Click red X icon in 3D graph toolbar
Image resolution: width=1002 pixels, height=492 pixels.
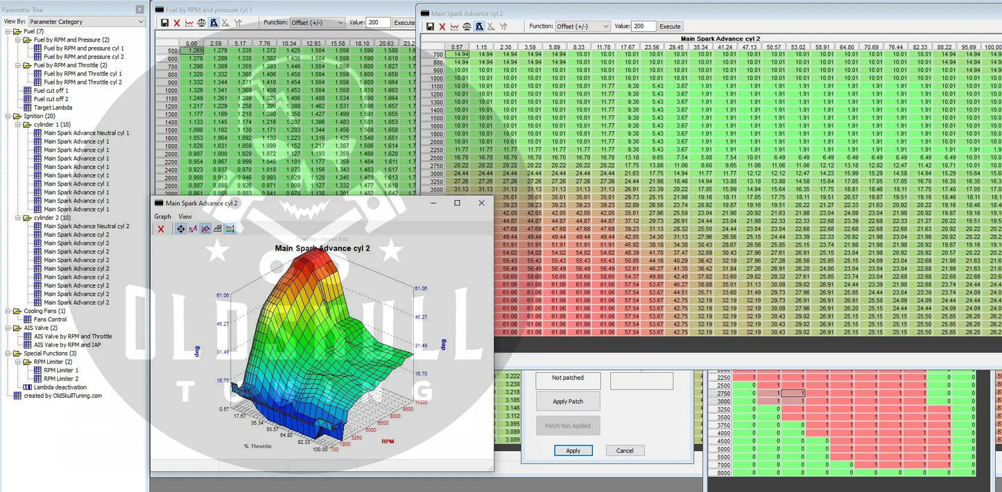[x=161, y=229]
